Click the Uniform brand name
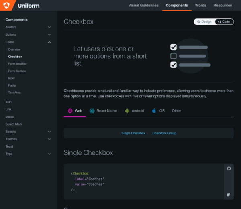Screen dimensions: 241x209 coord(29,6)
